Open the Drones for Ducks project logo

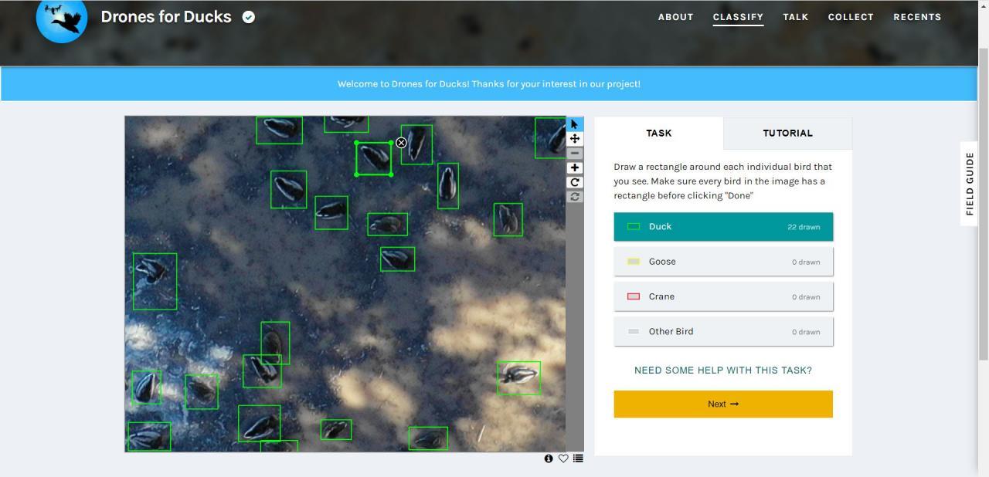[x=62, y=17]
